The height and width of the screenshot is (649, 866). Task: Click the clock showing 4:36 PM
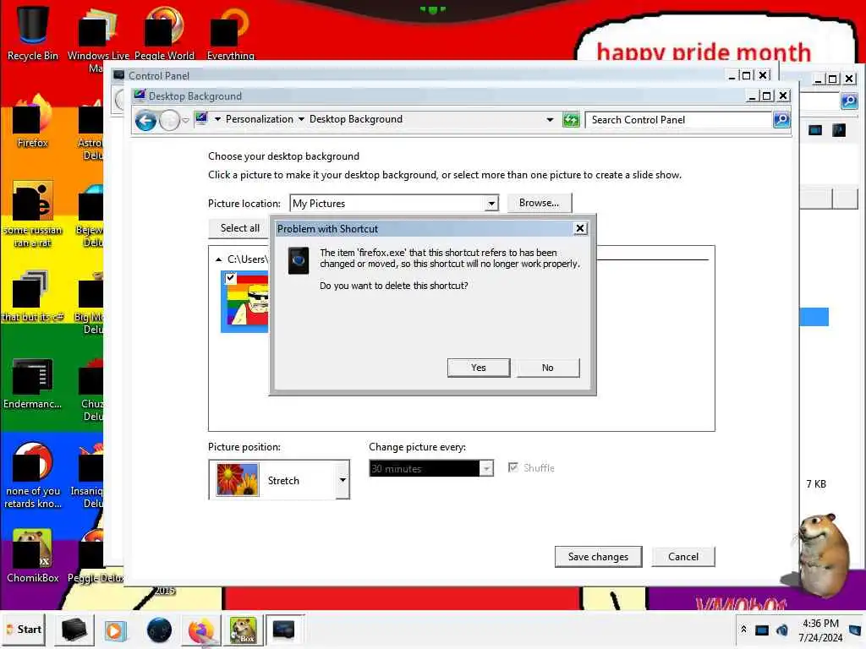(820, 630)
